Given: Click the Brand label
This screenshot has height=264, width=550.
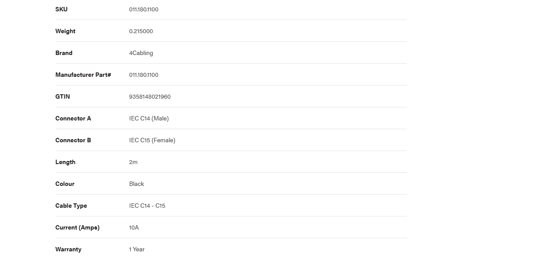Looking at the screenshot, I should click(64, 53).
